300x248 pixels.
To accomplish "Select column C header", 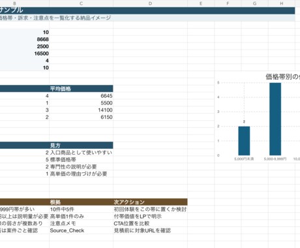I will (81, 3).
